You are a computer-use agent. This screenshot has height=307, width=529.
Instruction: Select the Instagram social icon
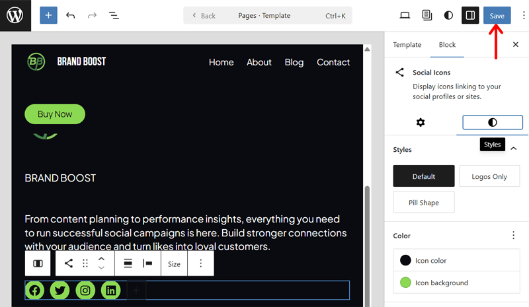85,290
